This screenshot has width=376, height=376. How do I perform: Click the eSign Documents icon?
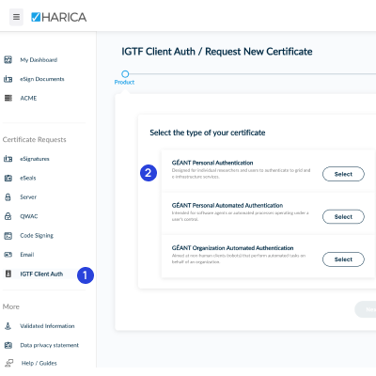(x=8, y=79)
